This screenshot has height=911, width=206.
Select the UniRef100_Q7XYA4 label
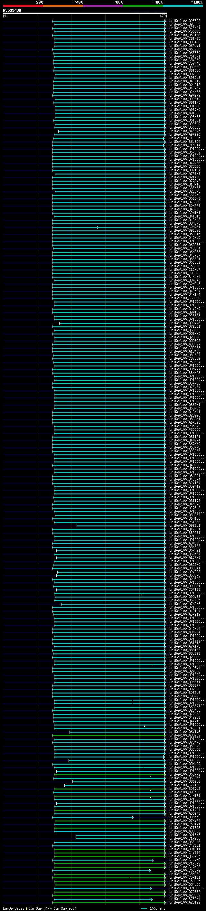[185, 821]
